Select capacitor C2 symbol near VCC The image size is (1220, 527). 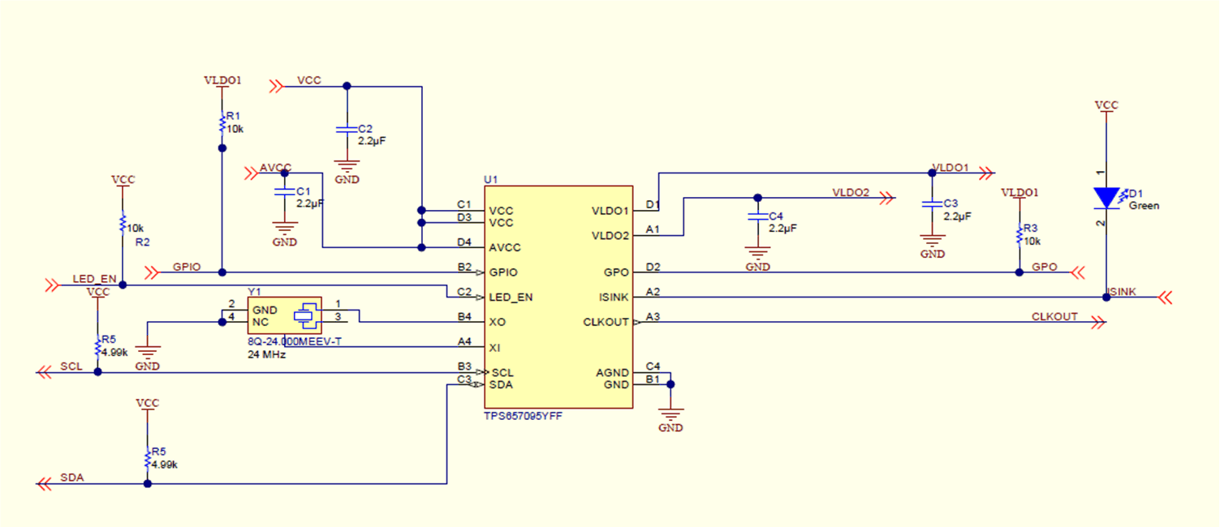pyautogui.click(x=347, y=130)
